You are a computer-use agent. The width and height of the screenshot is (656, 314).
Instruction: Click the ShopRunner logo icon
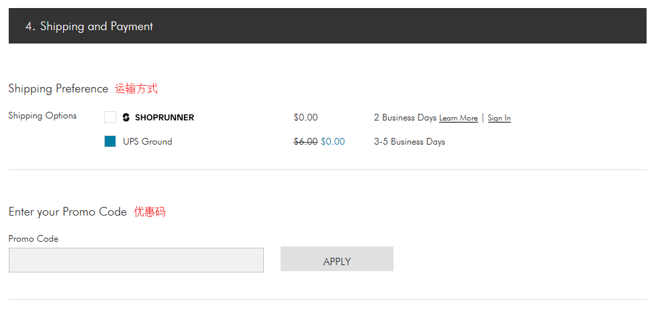click(x=126, y=117)
